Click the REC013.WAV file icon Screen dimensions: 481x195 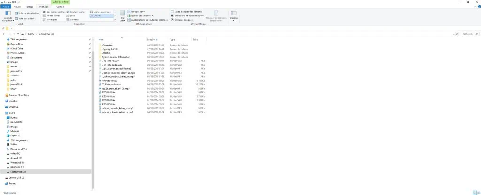tap(101, 92)
